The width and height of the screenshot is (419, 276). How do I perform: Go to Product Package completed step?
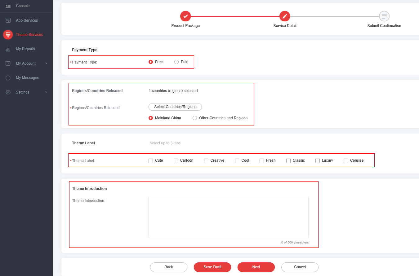(185, 16)
